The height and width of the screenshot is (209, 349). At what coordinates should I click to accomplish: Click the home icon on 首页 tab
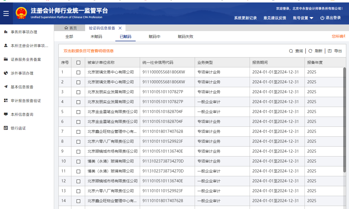66,28
